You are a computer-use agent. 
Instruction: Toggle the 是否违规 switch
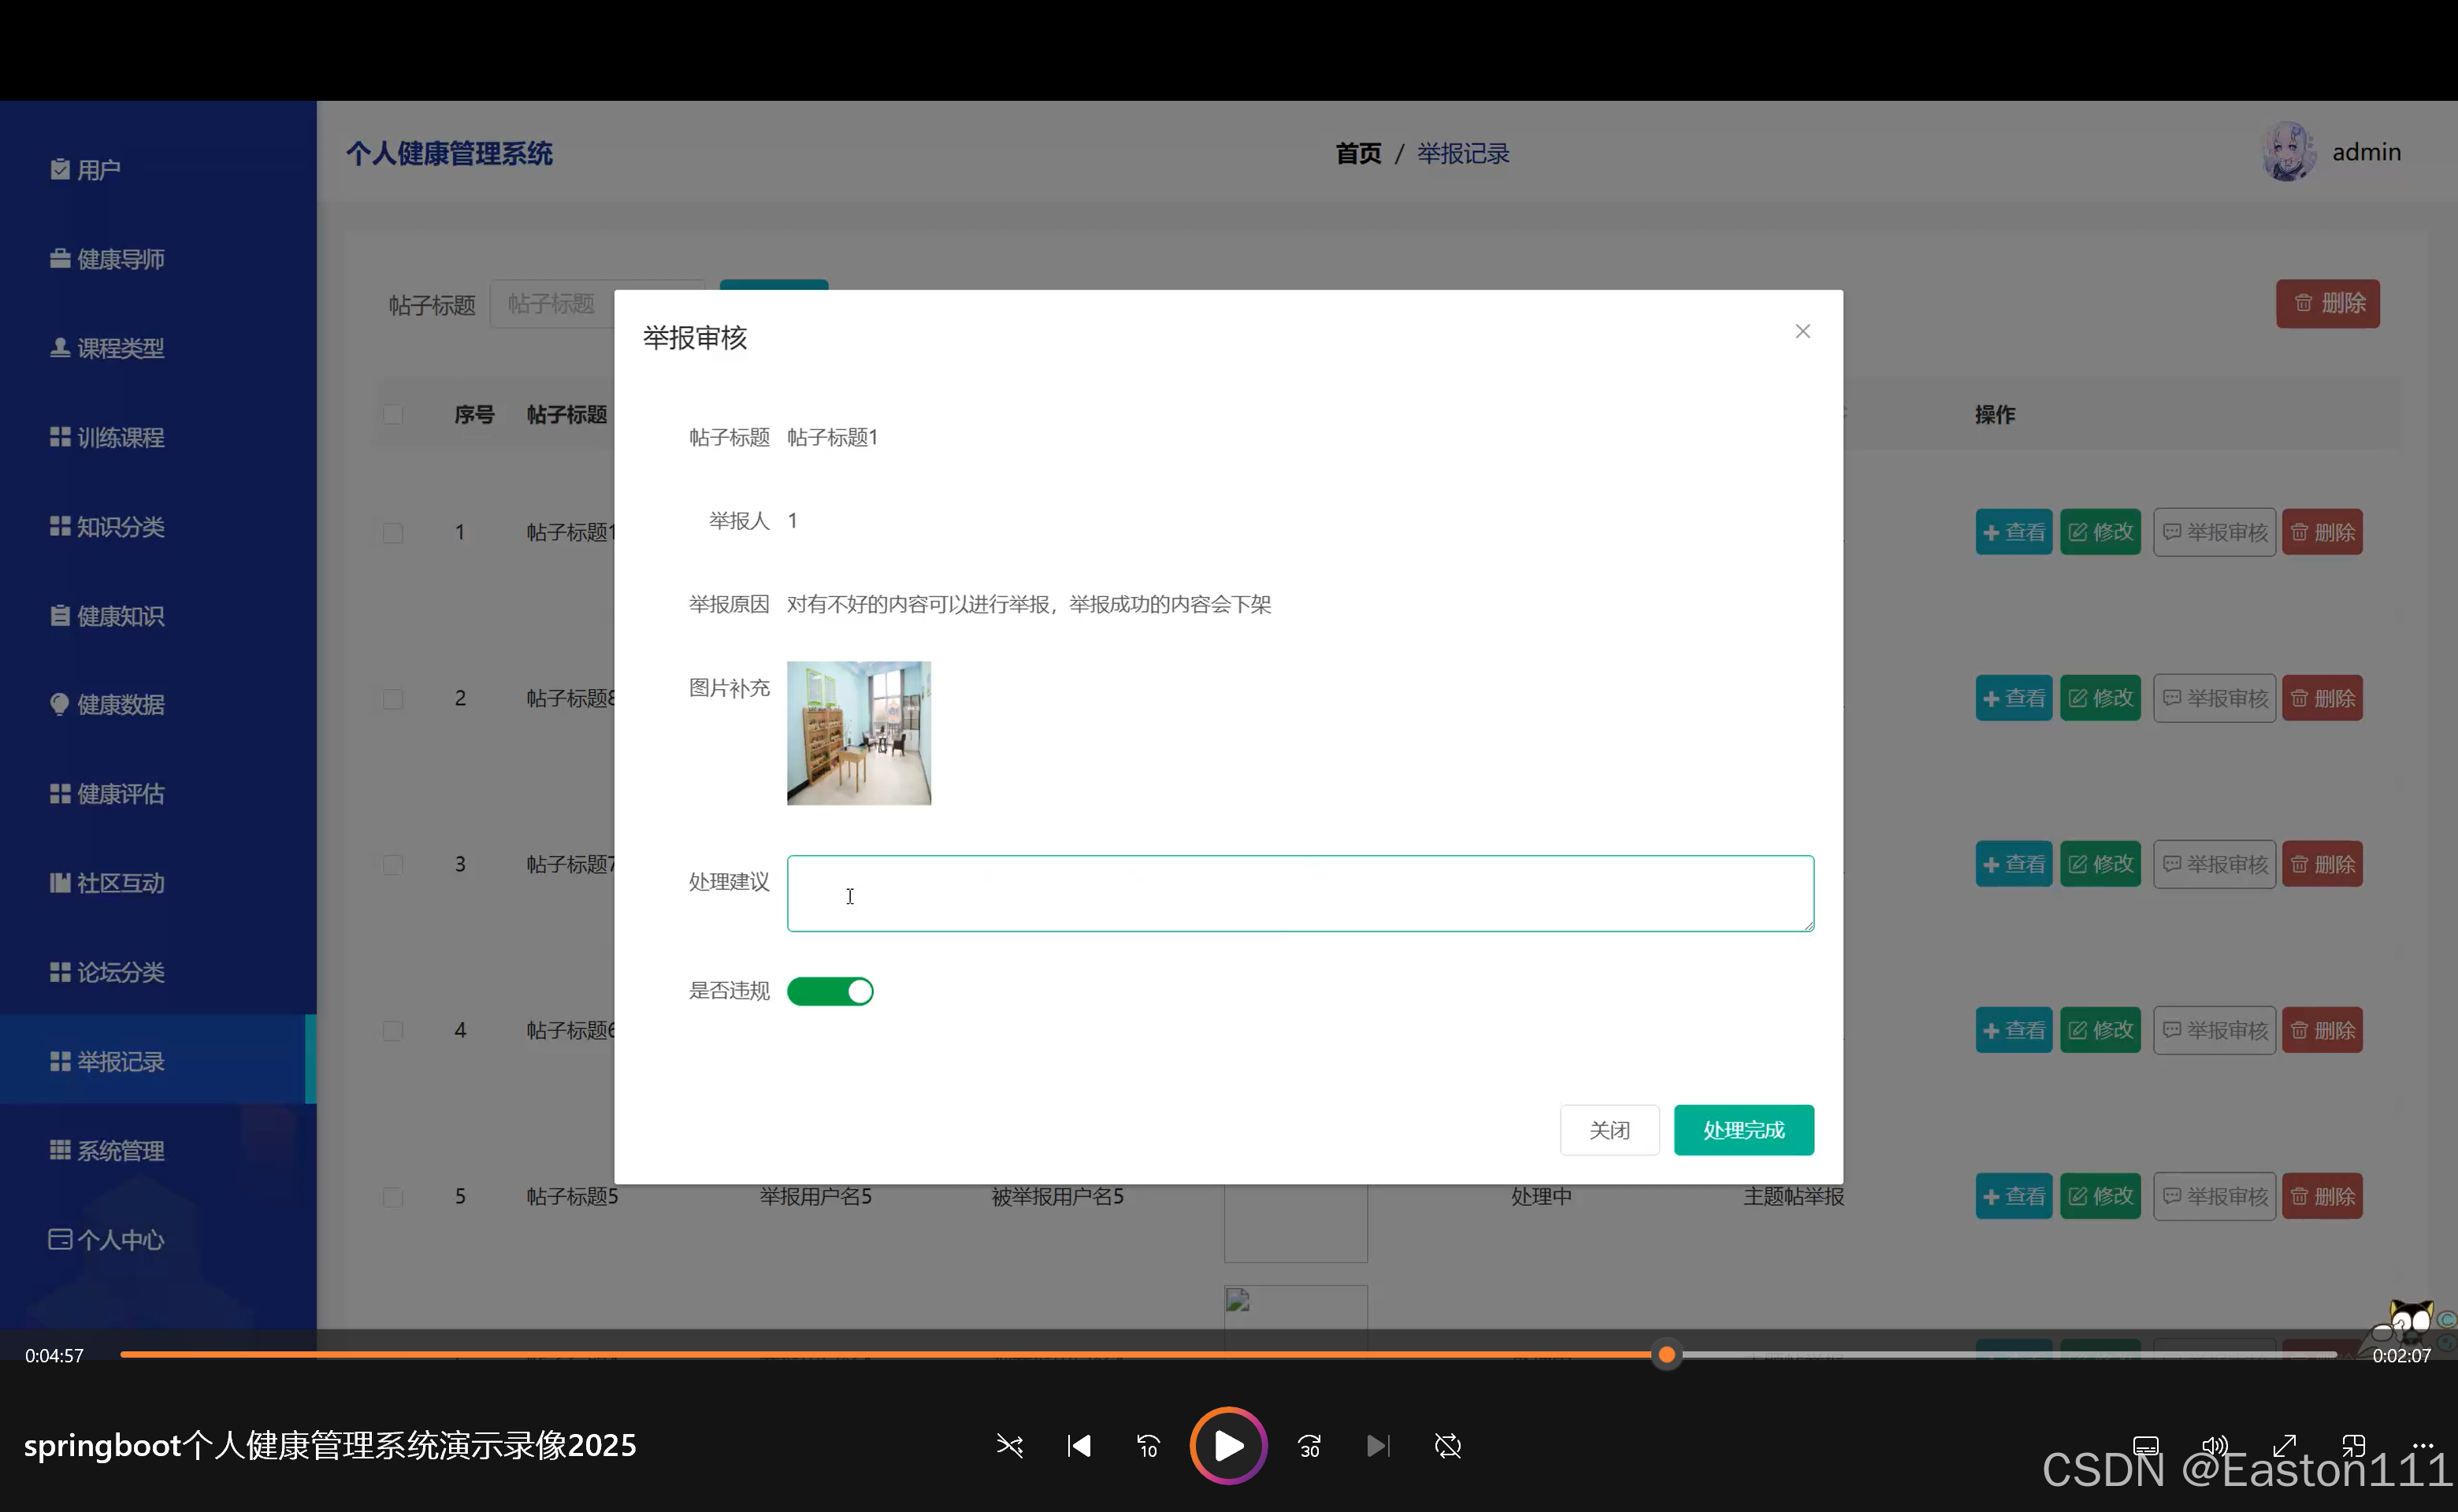coord(830,991)
